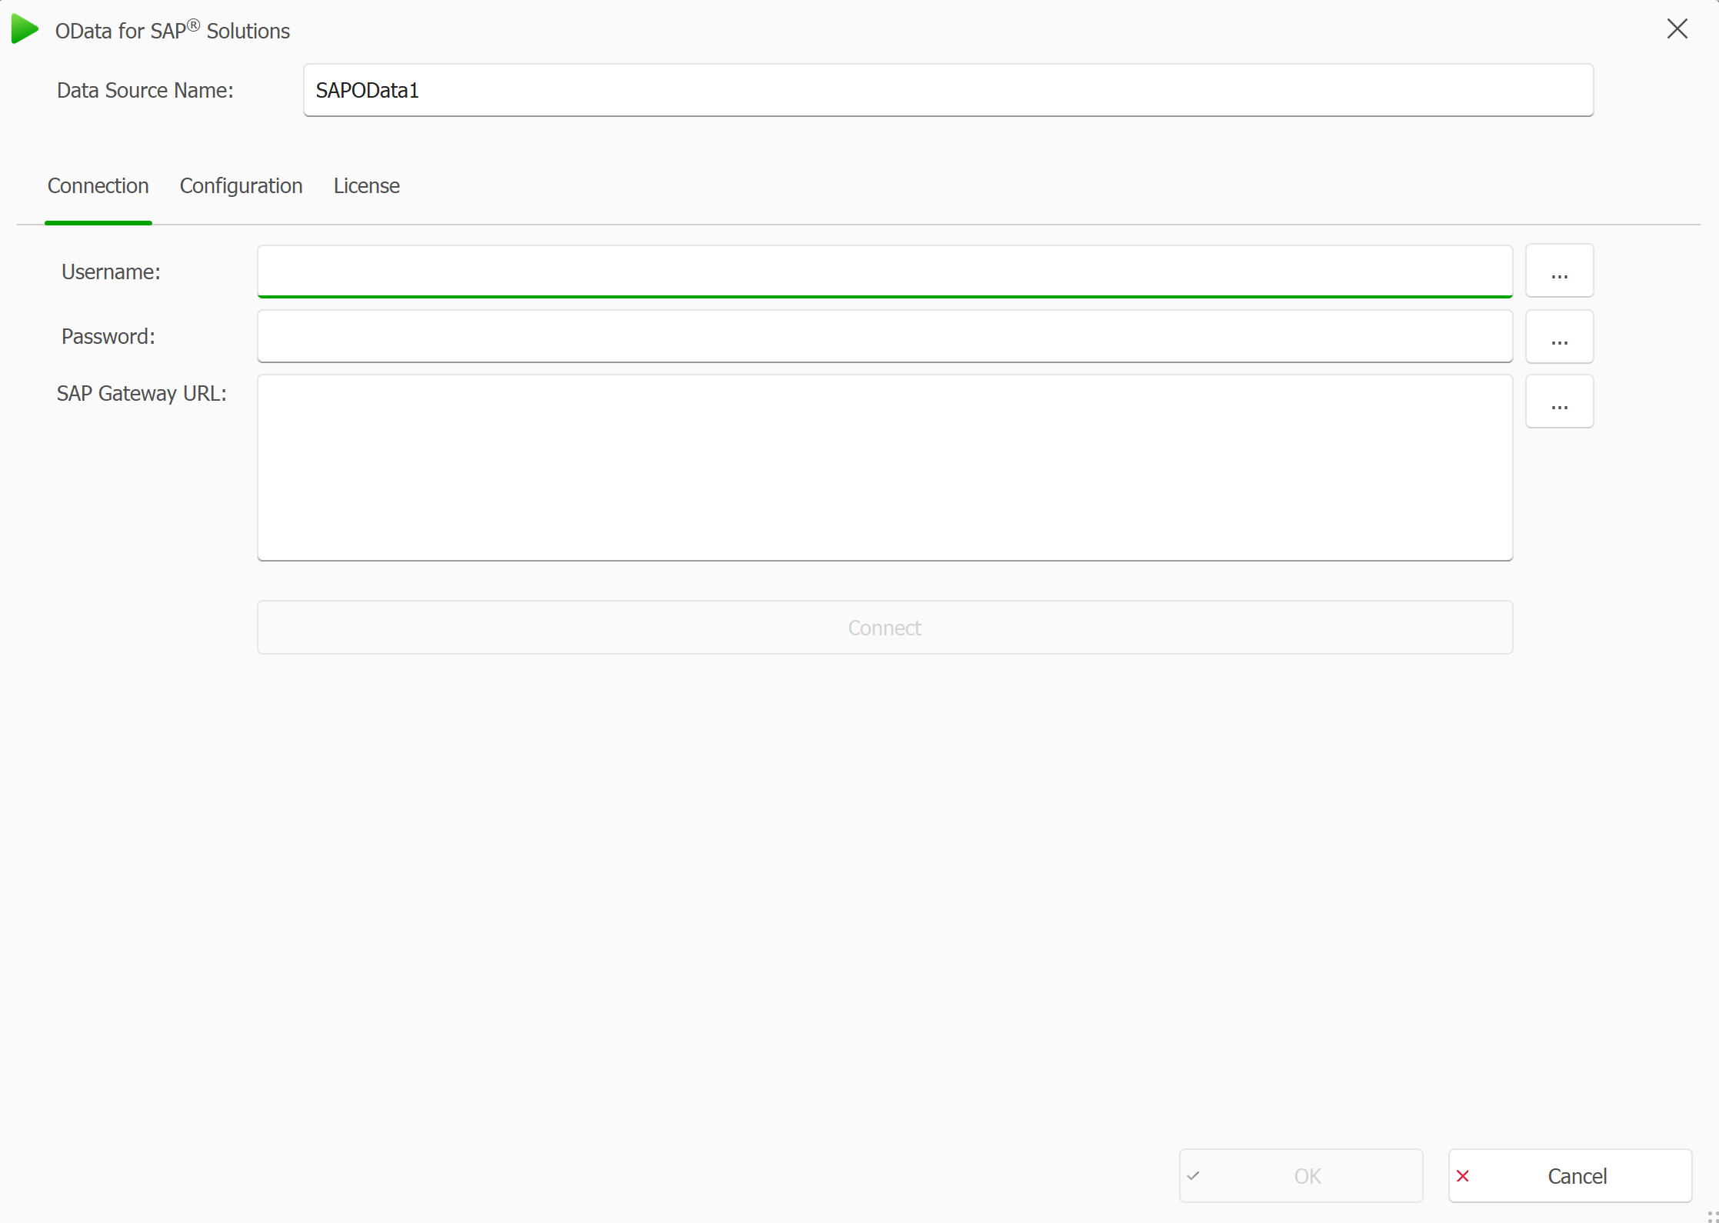Click the ellipsis button beside Password
Image resolution: width=1719 pixels, height=1223 pixels.
(1559, 336)
